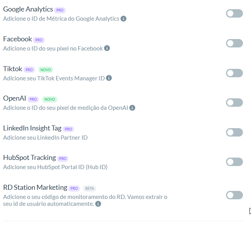The image size is (251, 228).
Task: Click the NOVO badge beside OpenAI
Action: 50,99
